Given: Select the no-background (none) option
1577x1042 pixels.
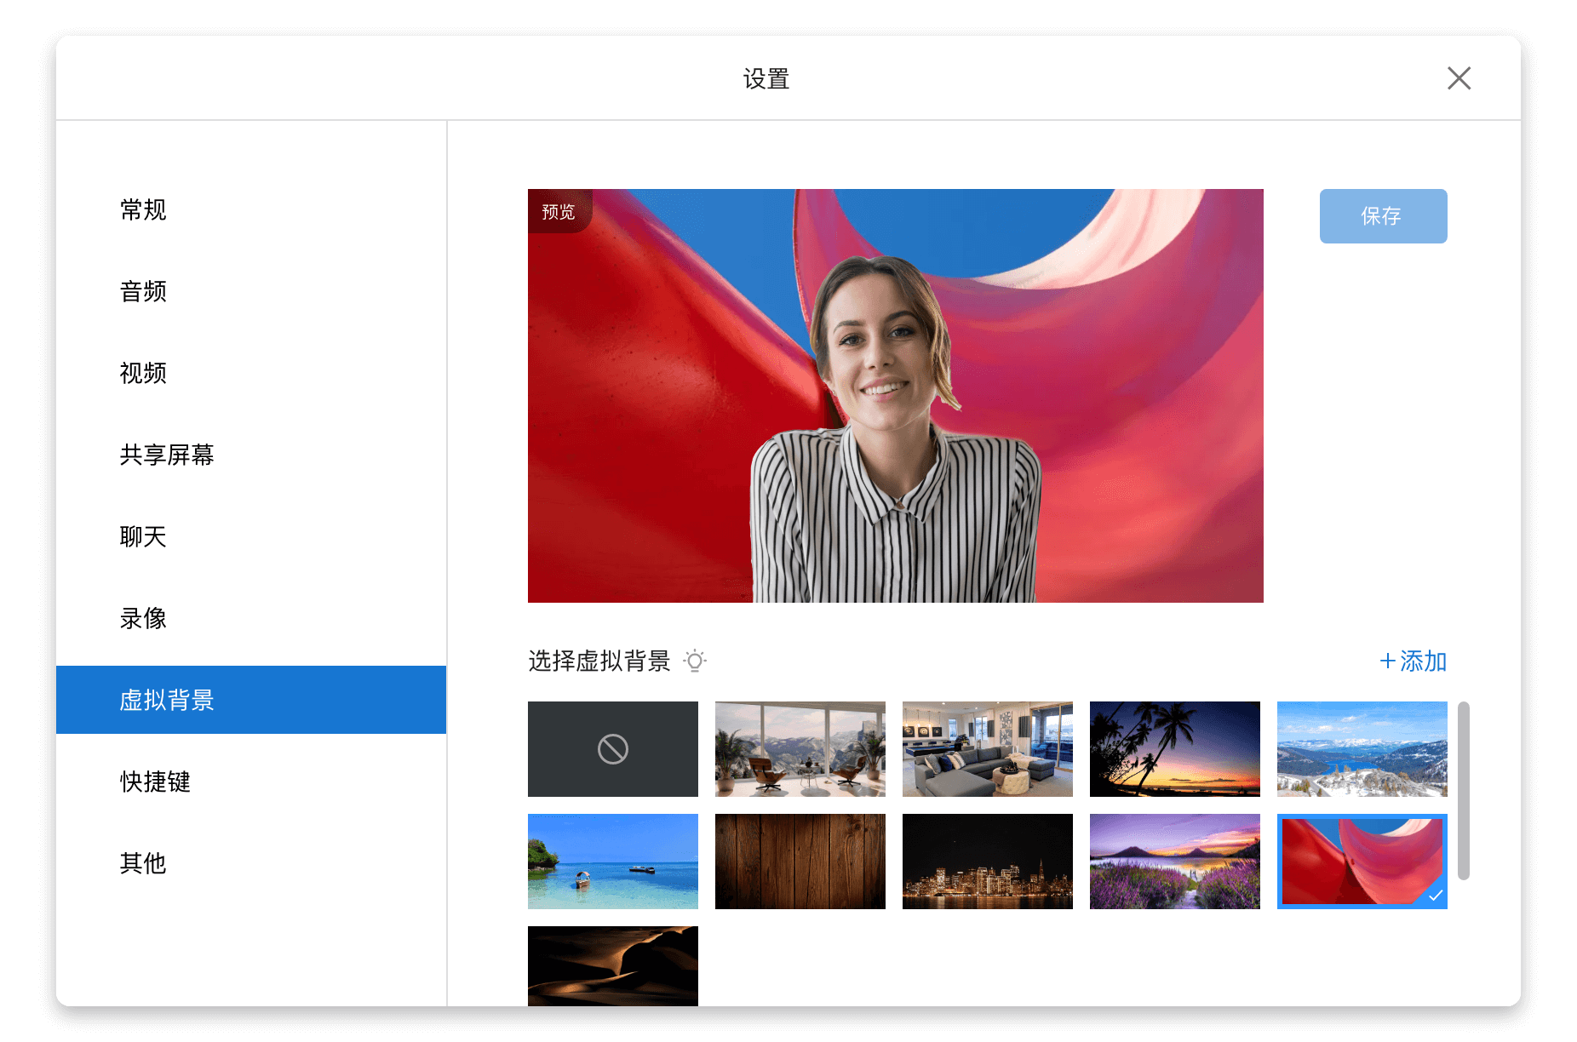Looking at the screenshot, I should point(612,749).
